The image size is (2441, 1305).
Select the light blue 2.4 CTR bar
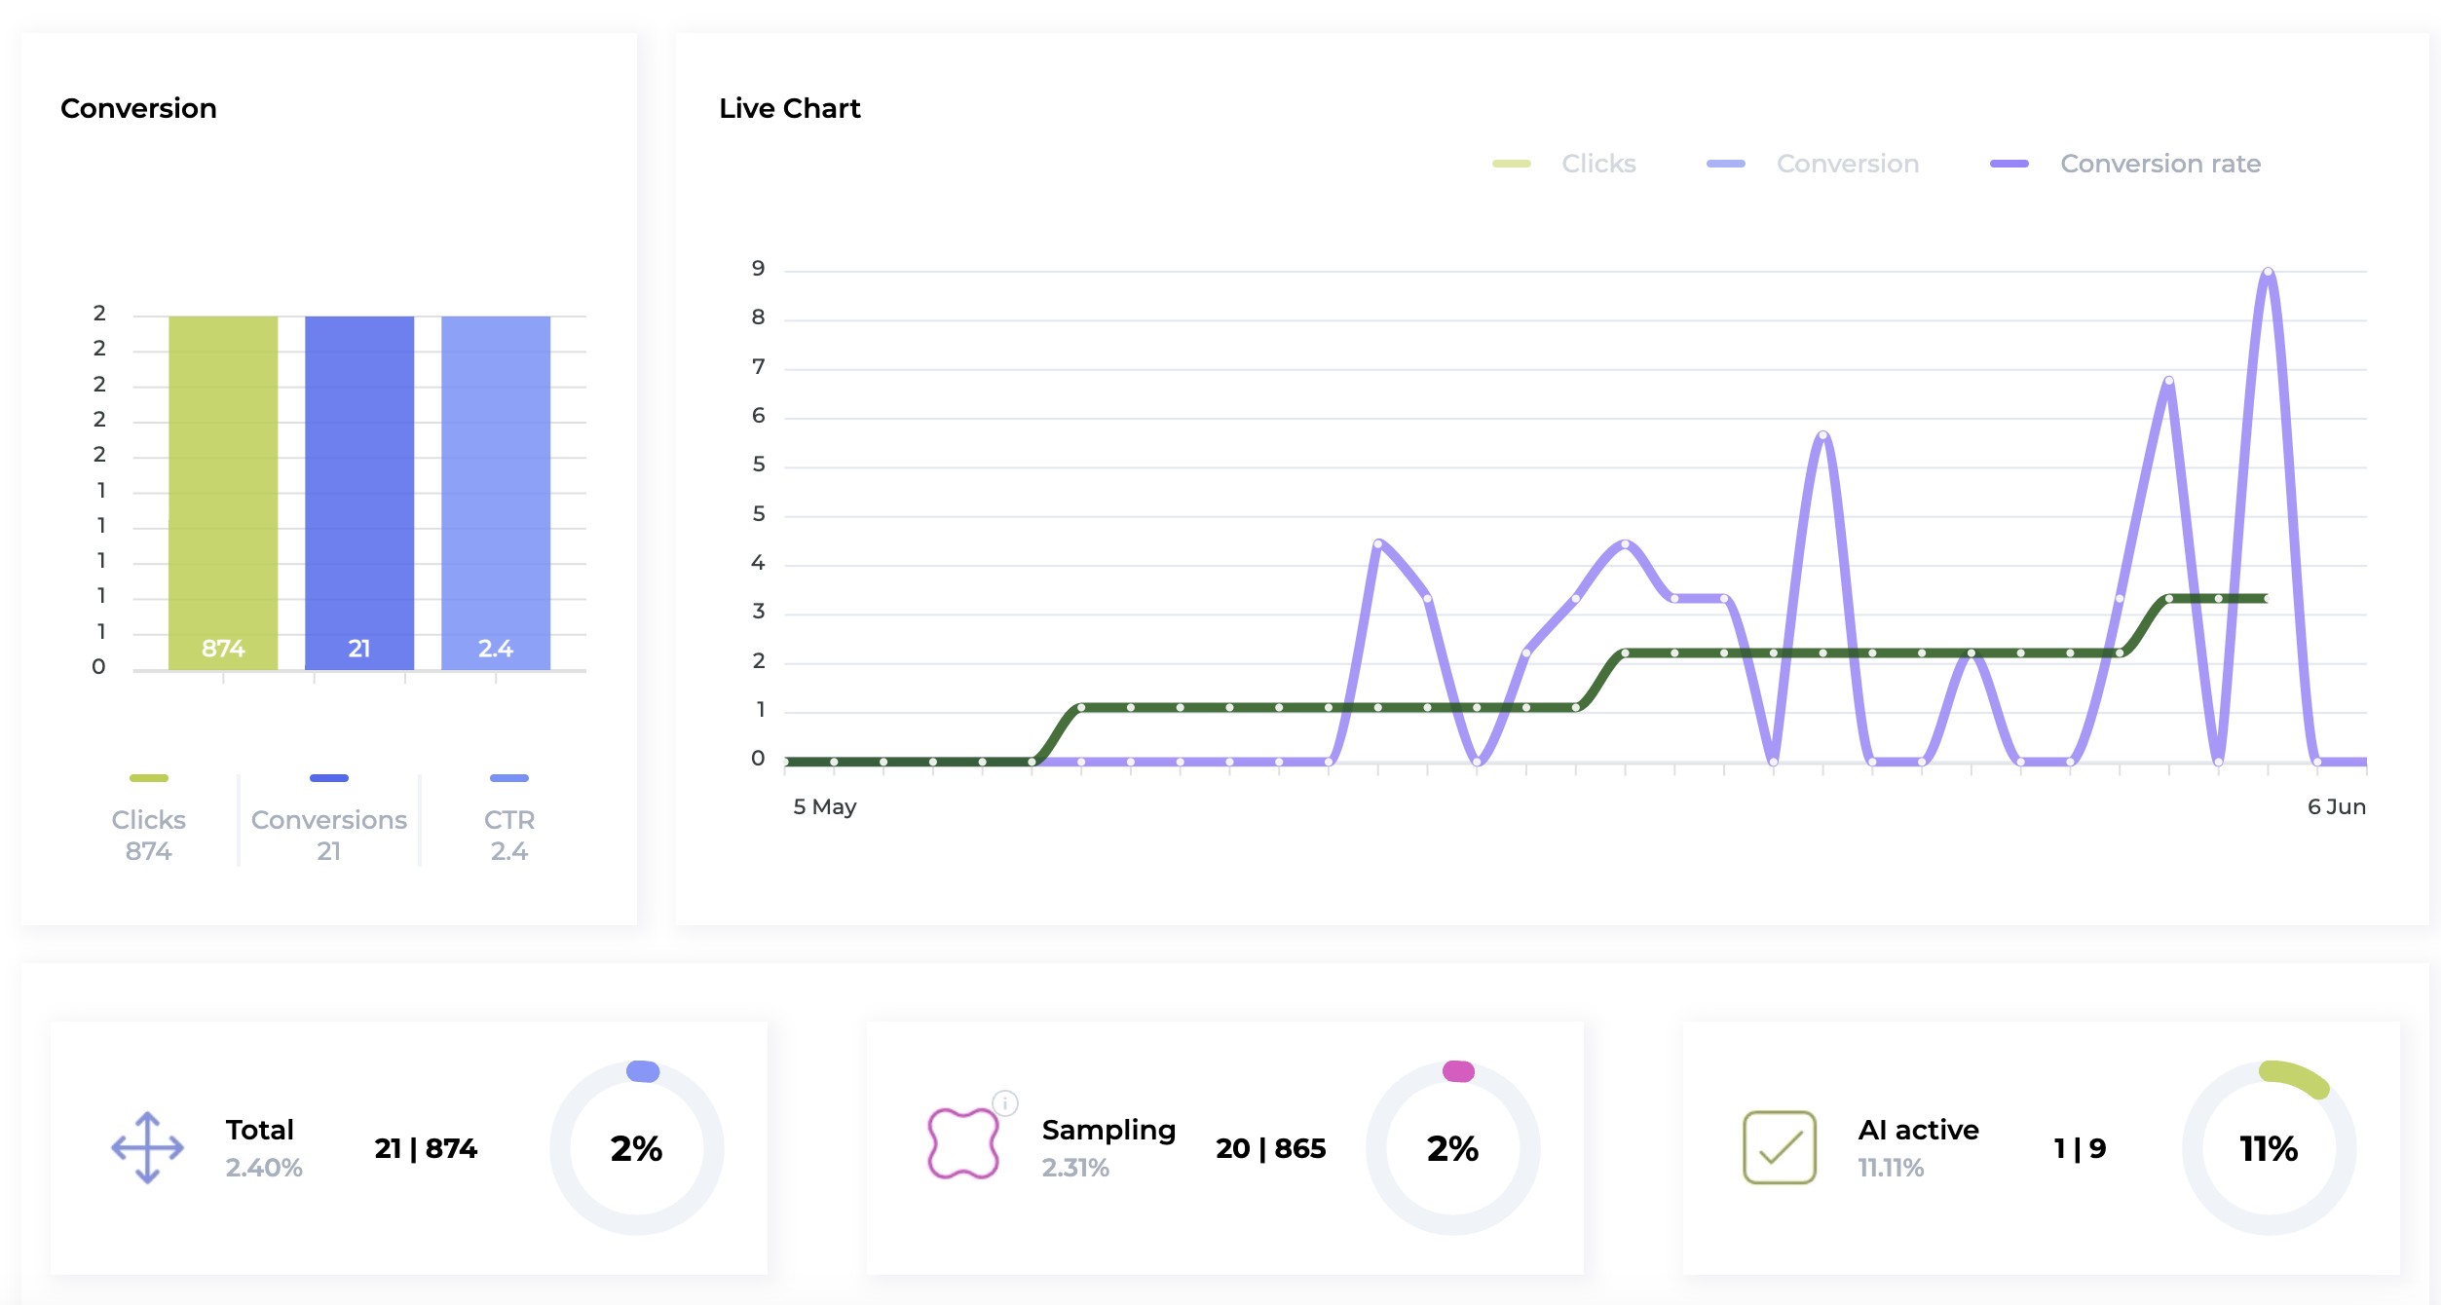pyautogui.click(x=496, y=492)
